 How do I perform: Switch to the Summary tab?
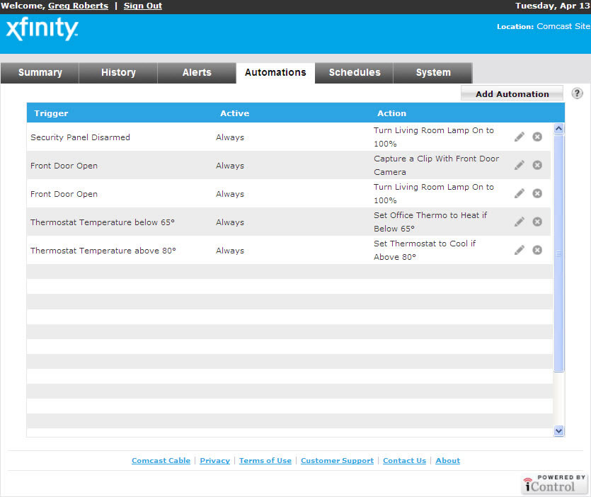40,73
